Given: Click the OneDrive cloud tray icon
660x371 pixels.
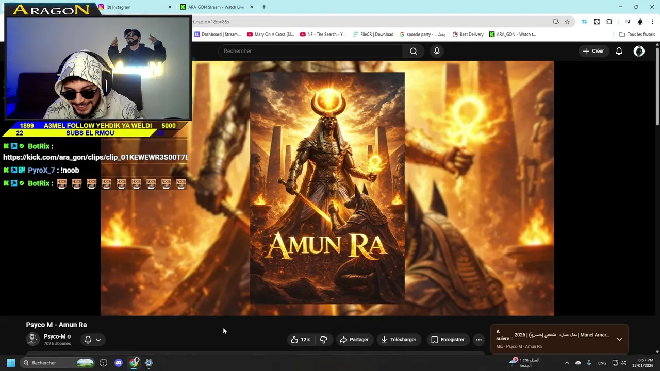Looking at the screenshot, I should pyautogui.click(x=578, y=363).
